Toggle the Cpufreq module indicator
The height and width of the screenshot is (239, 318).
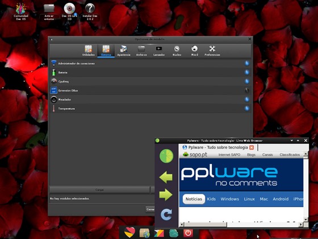pyautogui.click(x=247, y=81)
